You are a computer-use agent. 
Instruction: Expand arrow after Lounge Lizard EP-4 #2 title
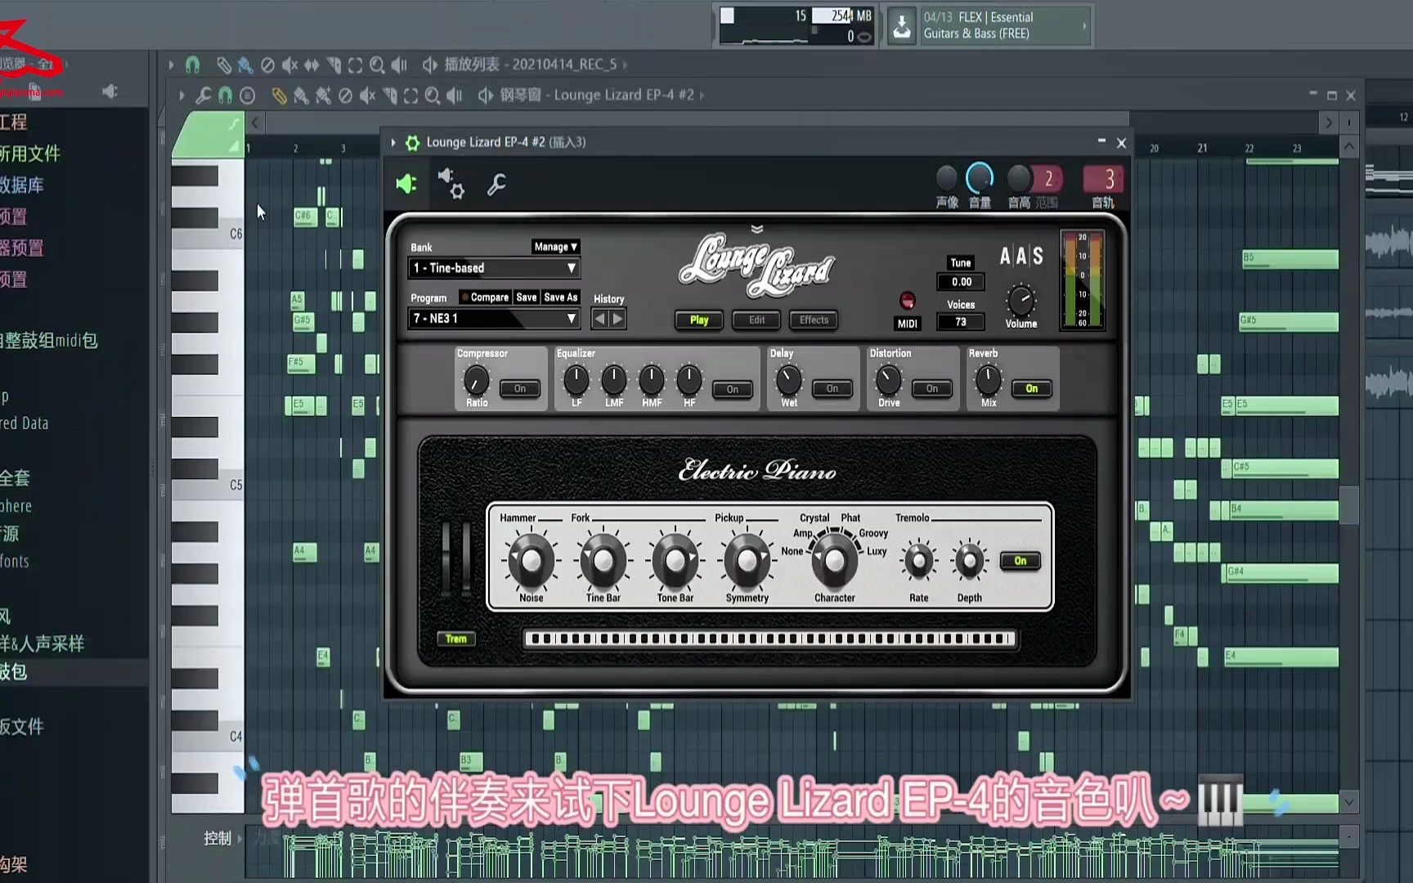[x=702, y=96]
